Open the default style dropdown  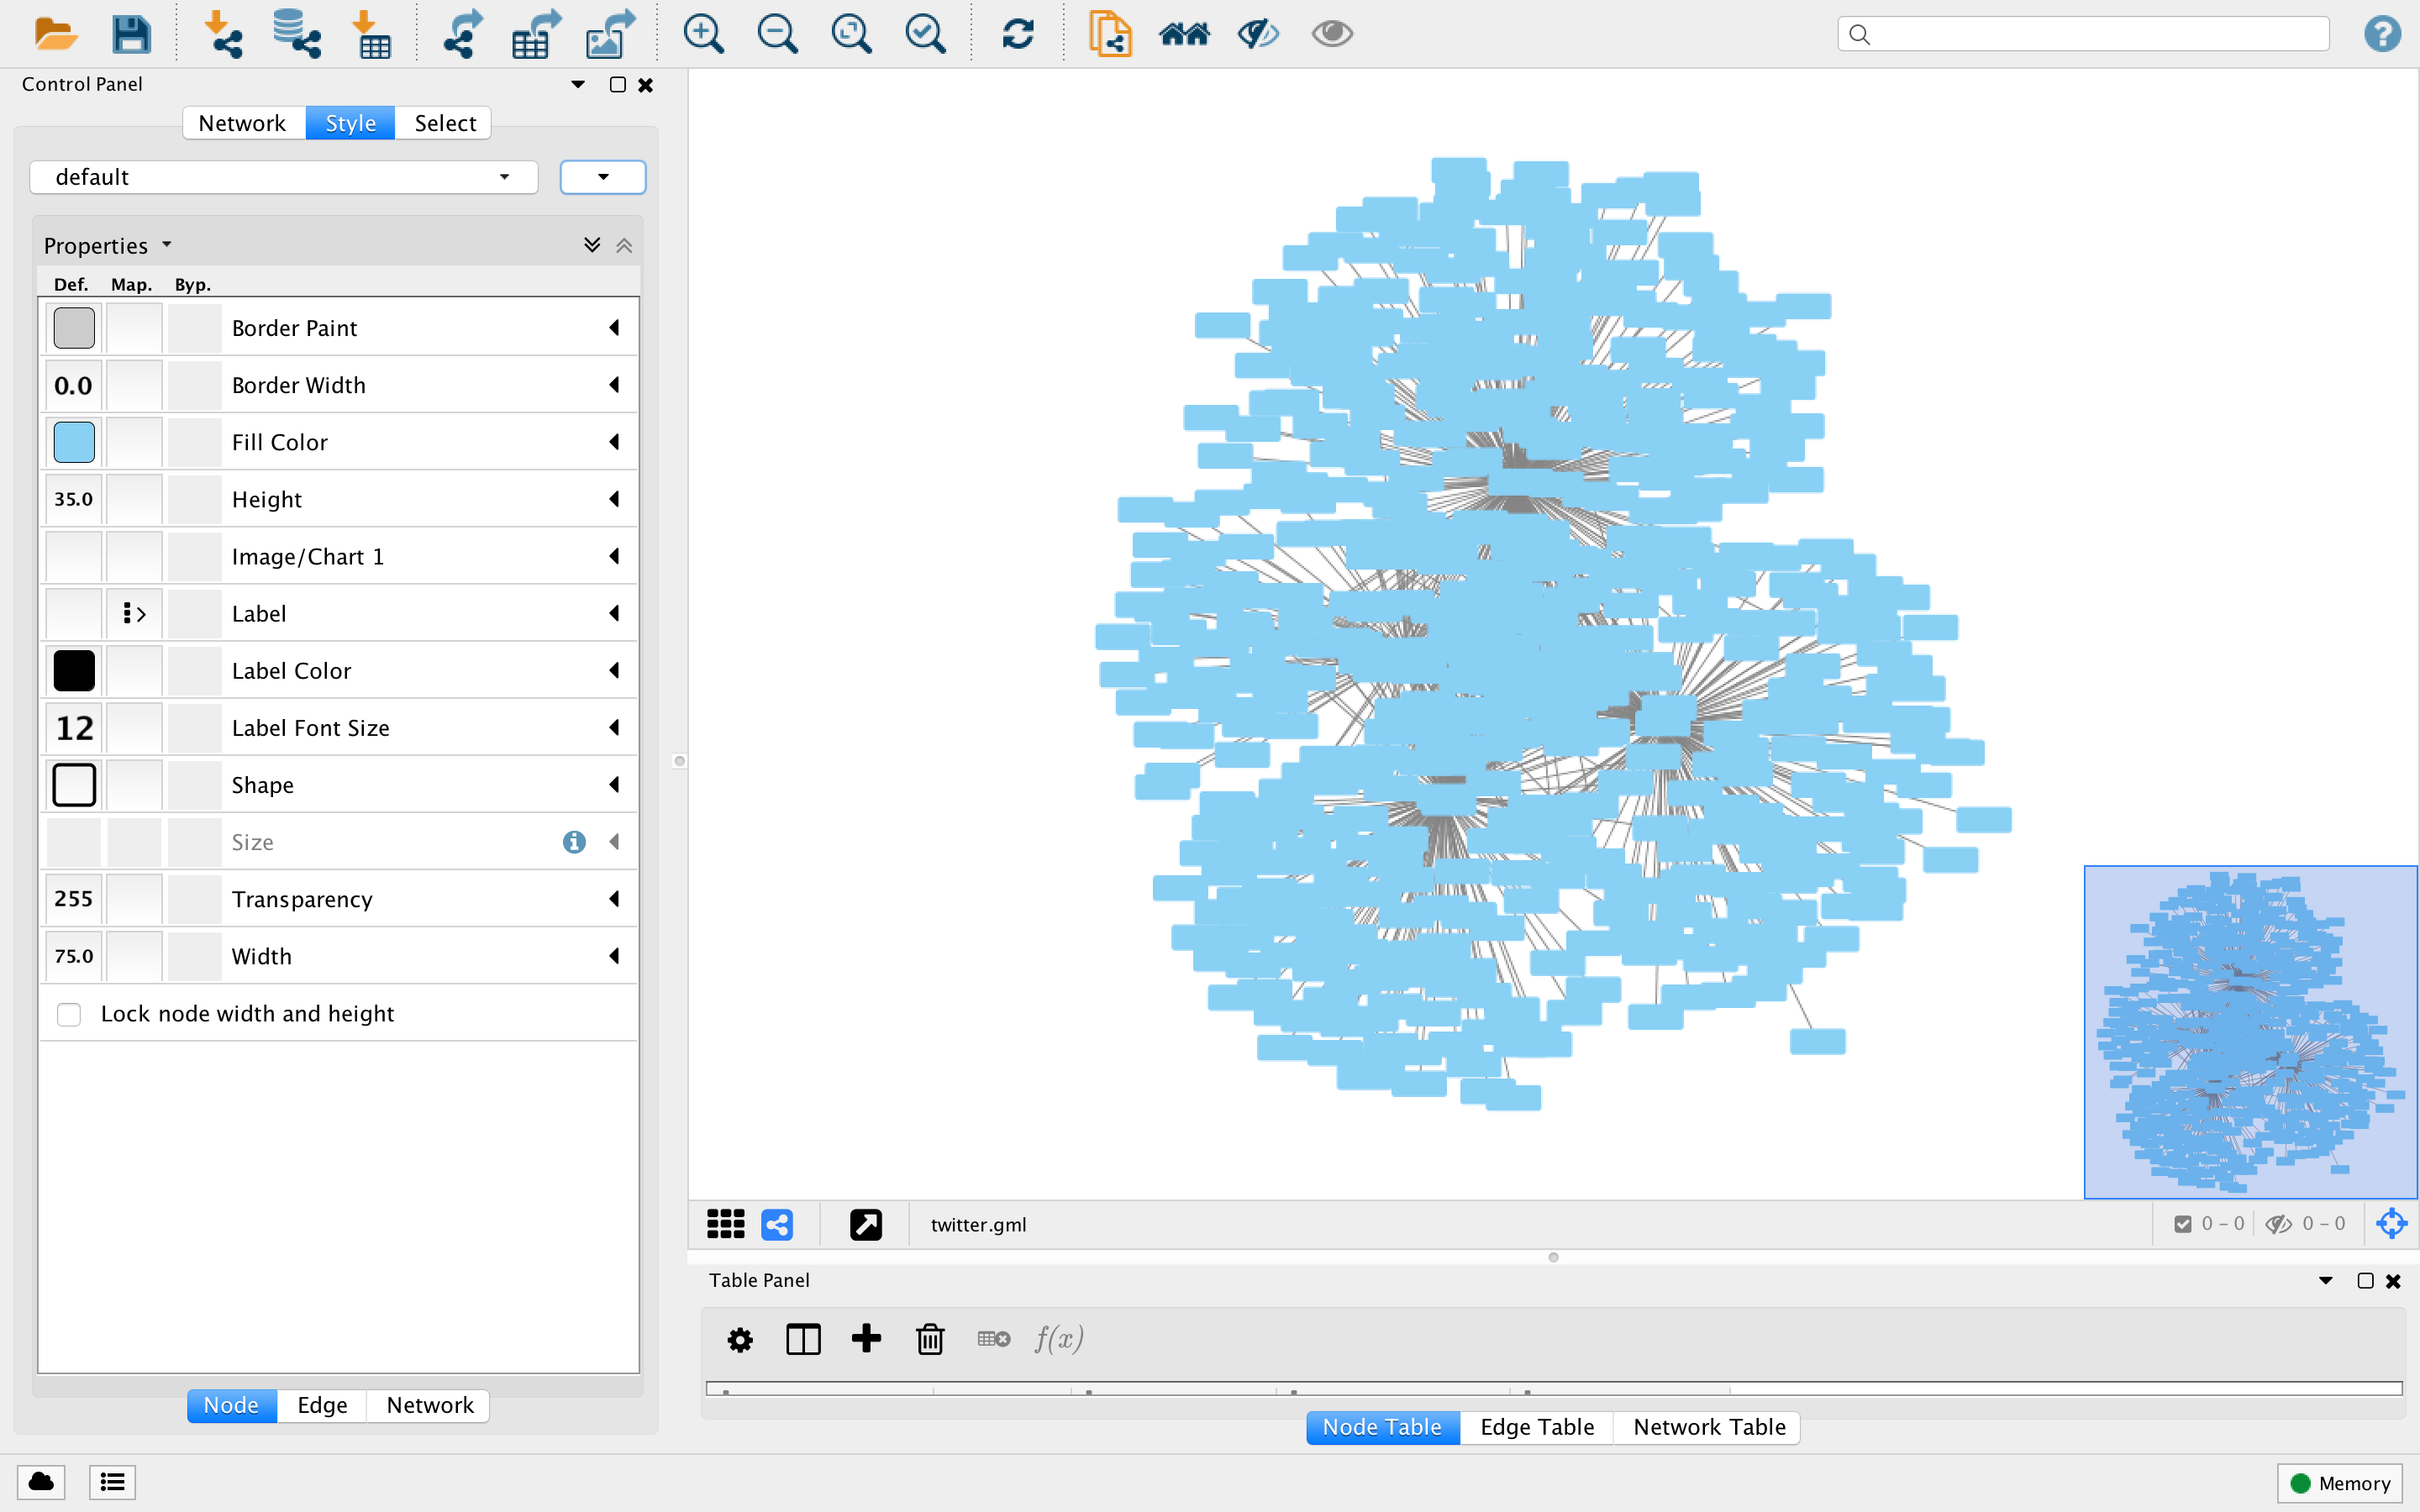503,177
